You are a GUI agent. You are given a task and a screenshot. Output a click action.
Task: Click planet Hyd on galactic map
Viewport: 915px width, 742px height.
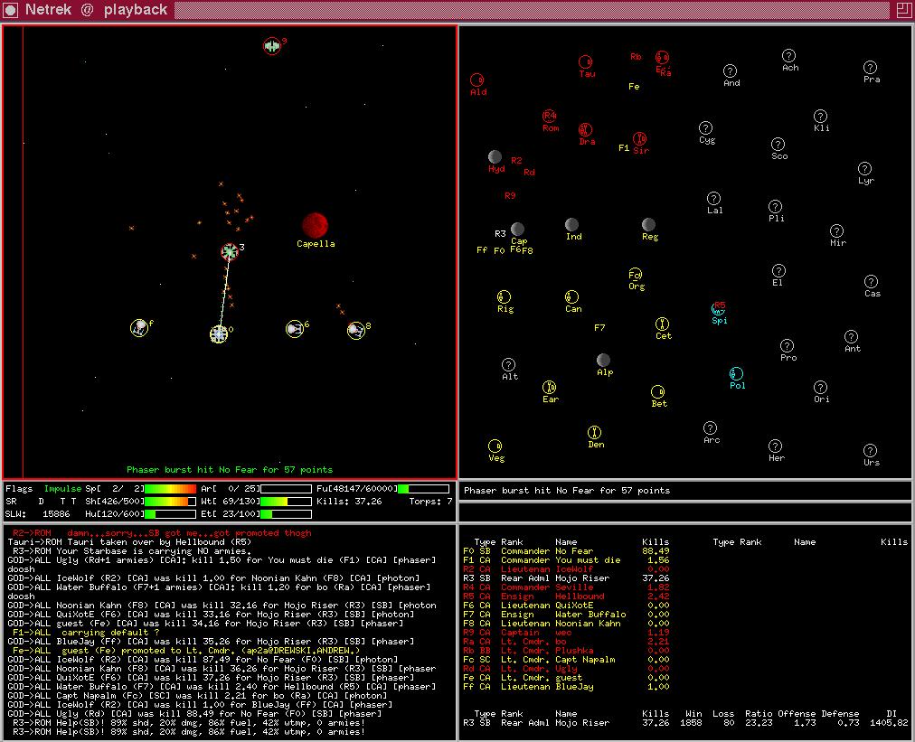point(495,157)
